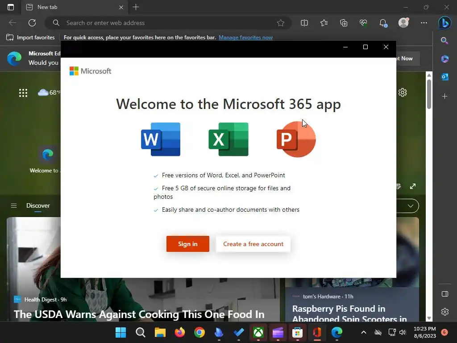Image resolution: width=457 pixels, height=343 pixels.
Task: Open new tab page settings gear
Action: 403,92
